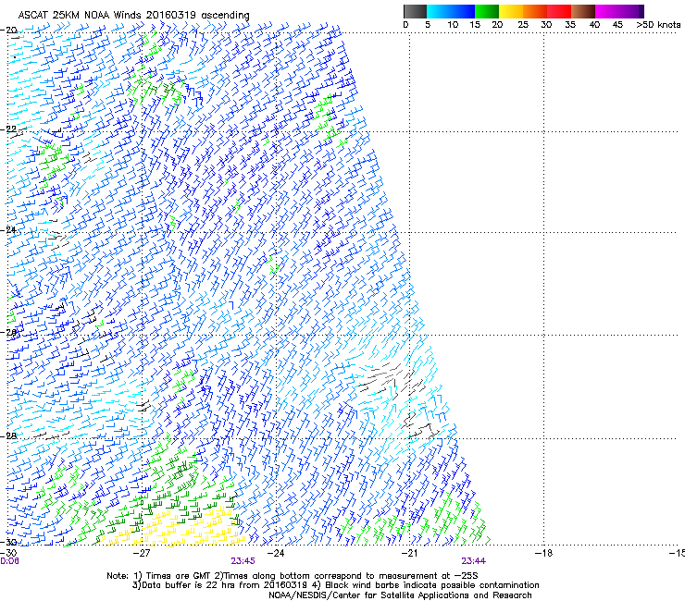Click the green 15-20 knots legend band

click(487, 11)
